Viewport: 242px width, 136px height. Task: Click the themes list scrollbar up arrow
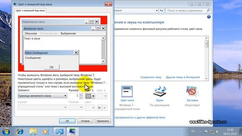(x=206, y=38)
